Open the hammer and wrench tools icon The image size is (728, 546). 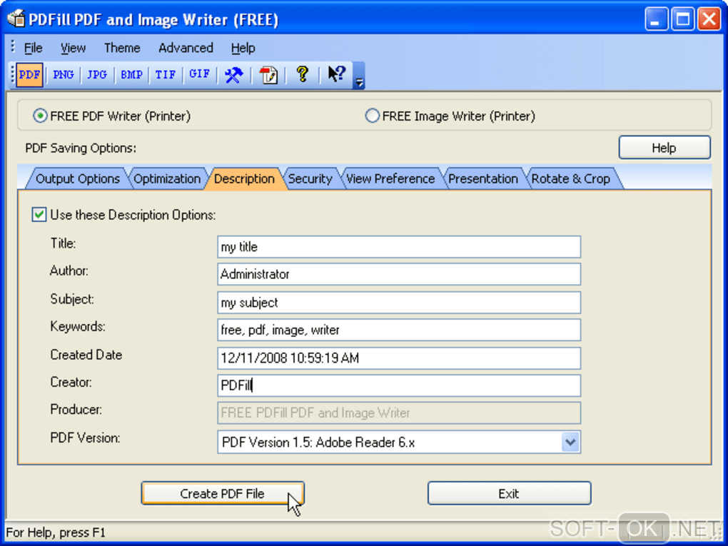pyautogui.click(x=233, y=75)
